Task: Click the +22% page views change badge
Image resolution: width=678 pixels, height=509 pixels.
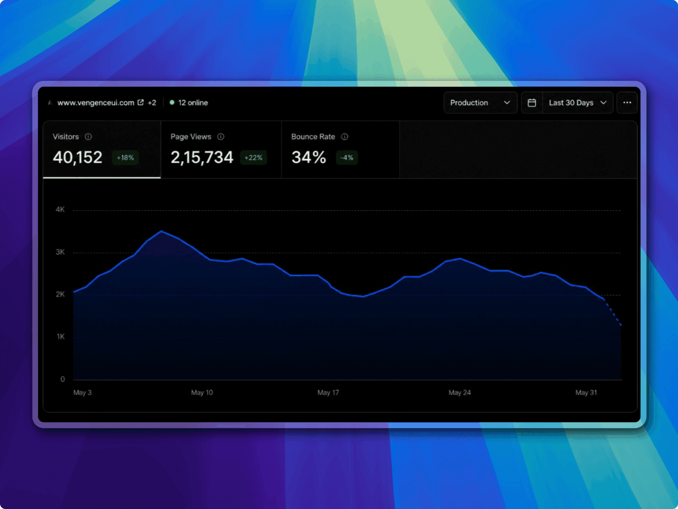Action: (253, 158)
